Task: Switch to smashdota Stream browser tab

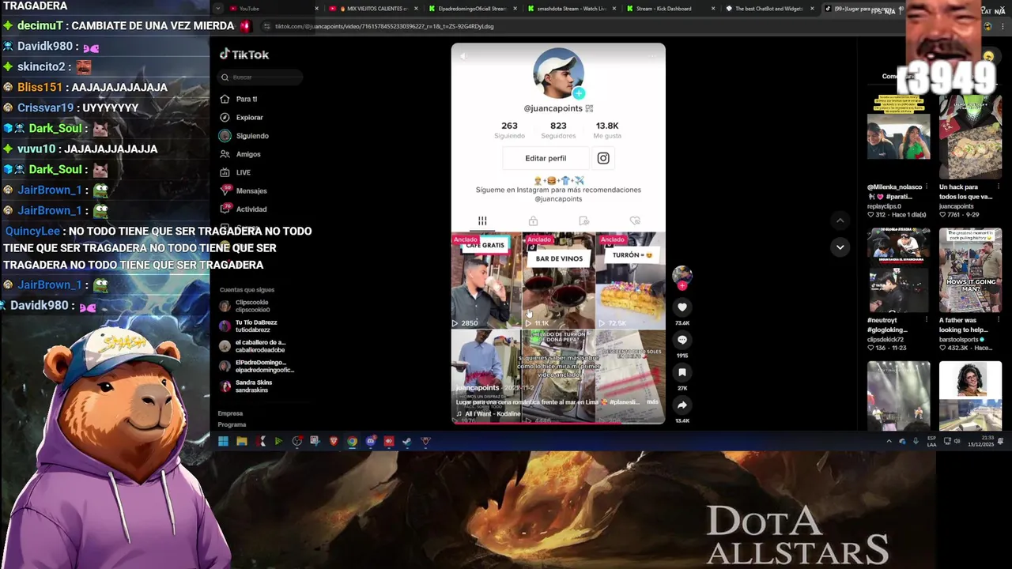Action: [571, 9]
